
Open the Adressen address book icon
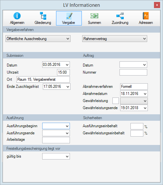[x=146, y=16]
